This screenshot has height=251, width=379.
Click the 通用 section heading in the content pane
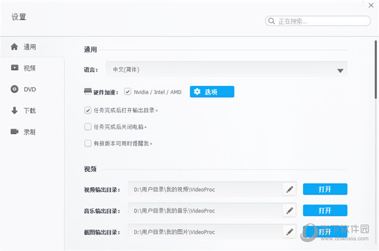pos(90,50)
